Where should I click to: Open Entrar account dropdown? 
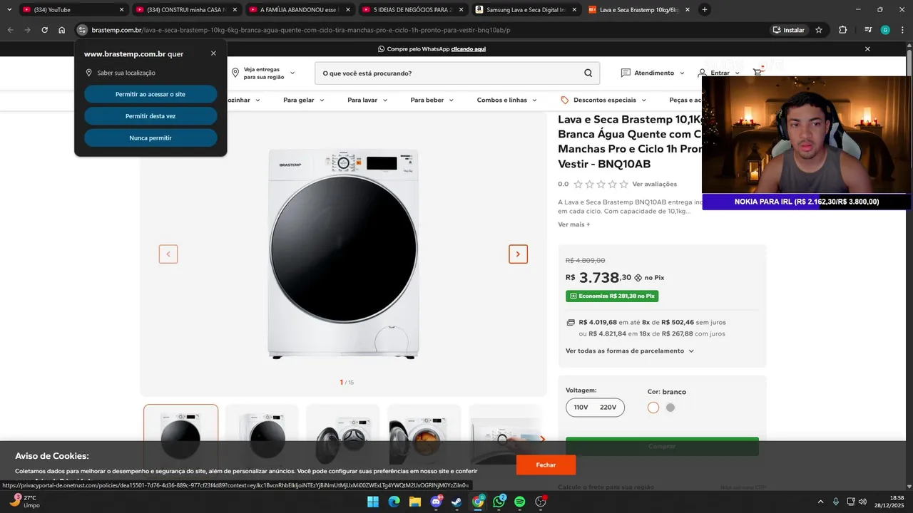(719, 73)
